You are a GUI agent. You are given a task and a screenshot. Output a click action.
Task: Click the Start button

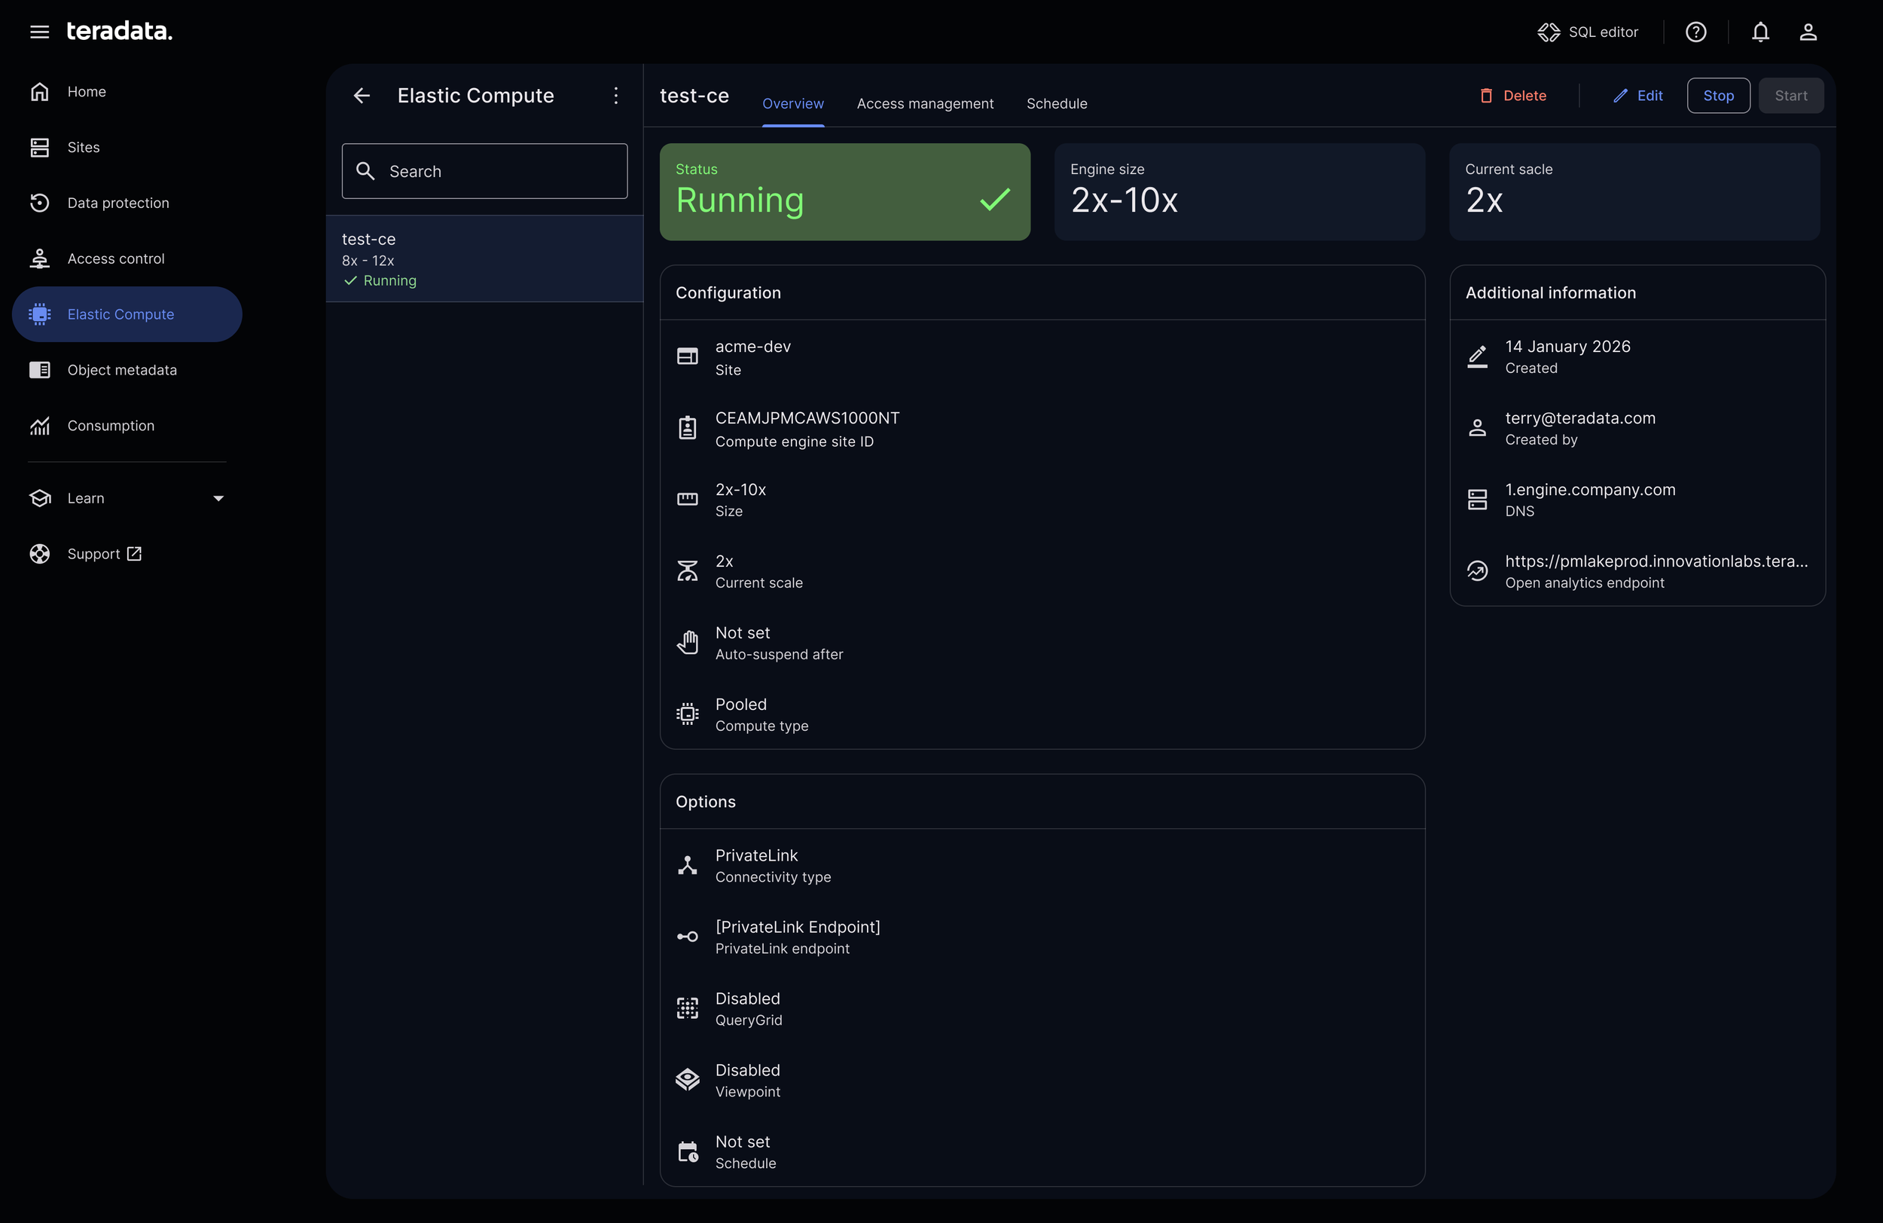[1791, 96]
